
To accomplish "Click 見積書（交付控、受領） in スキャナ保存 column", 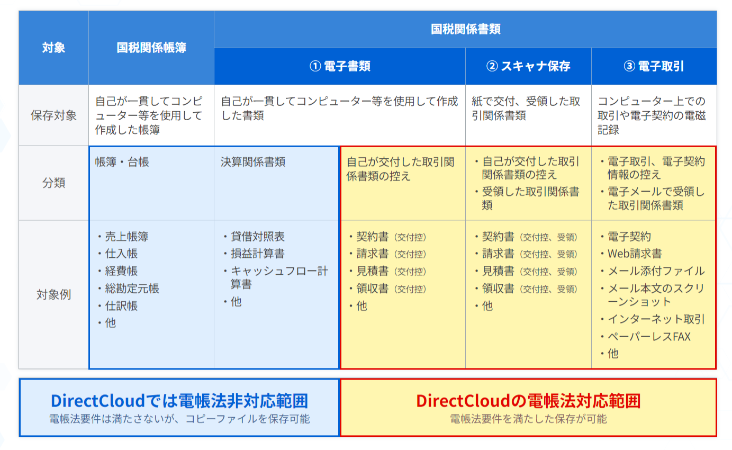I will [526, 271].
